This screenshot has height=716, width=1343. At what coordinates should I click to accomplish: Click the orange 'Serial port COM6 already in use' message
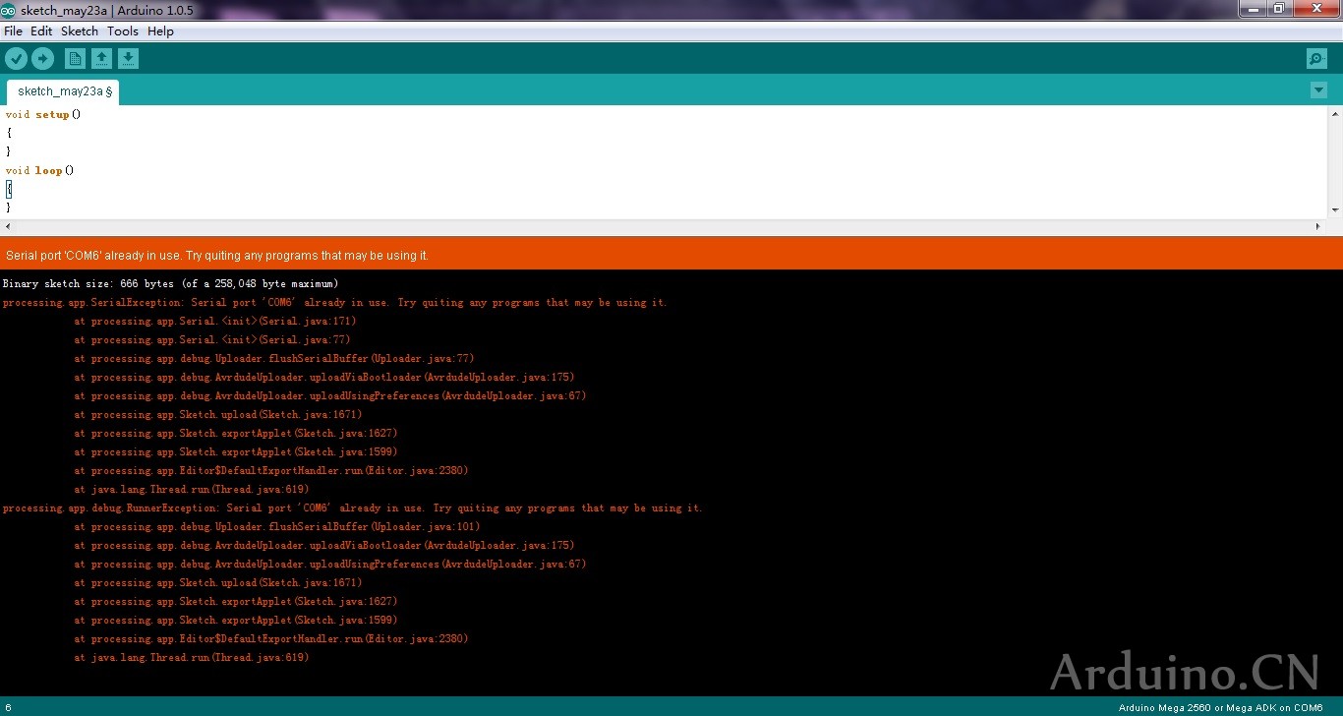pos(217,256)
